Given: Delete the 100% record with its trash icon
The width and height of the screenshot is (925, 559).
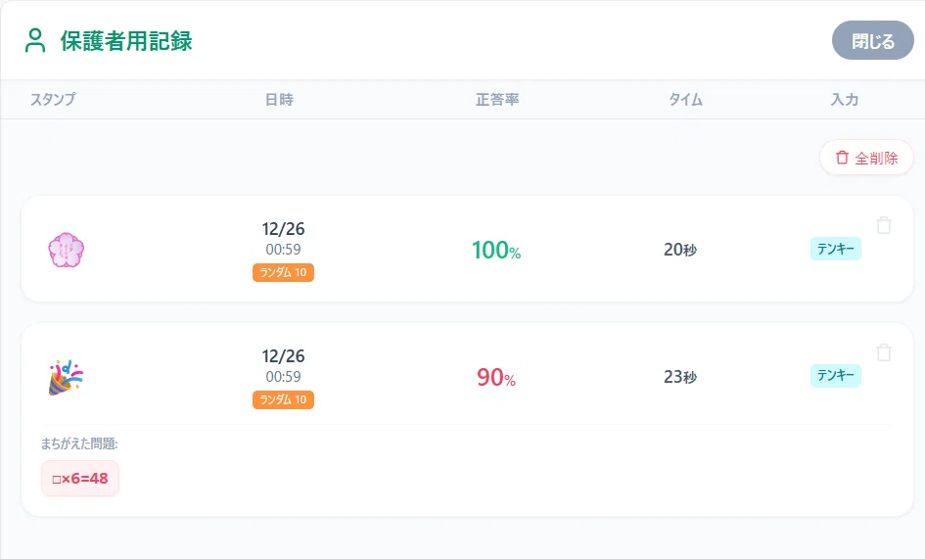Looking at the screenshot, I should [x=884, y=225].
